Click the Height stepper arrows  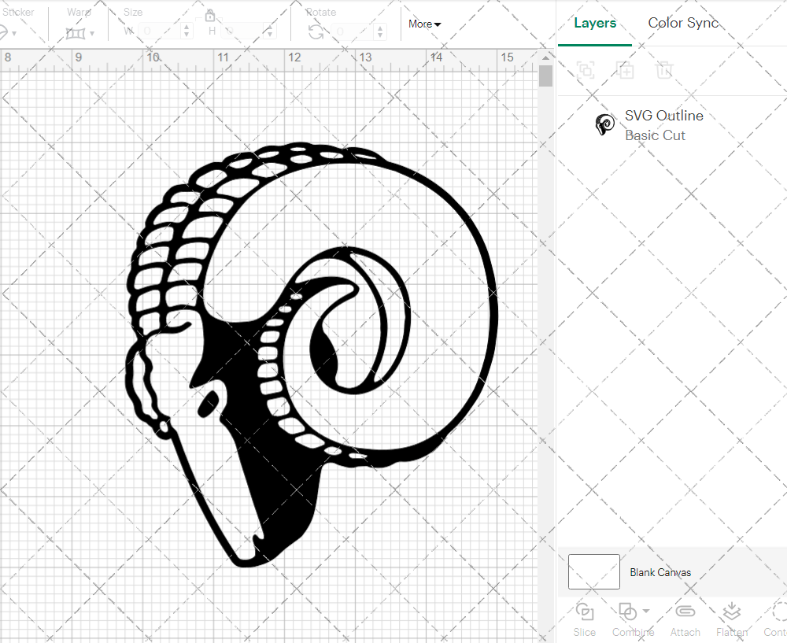tap(271, 31)
